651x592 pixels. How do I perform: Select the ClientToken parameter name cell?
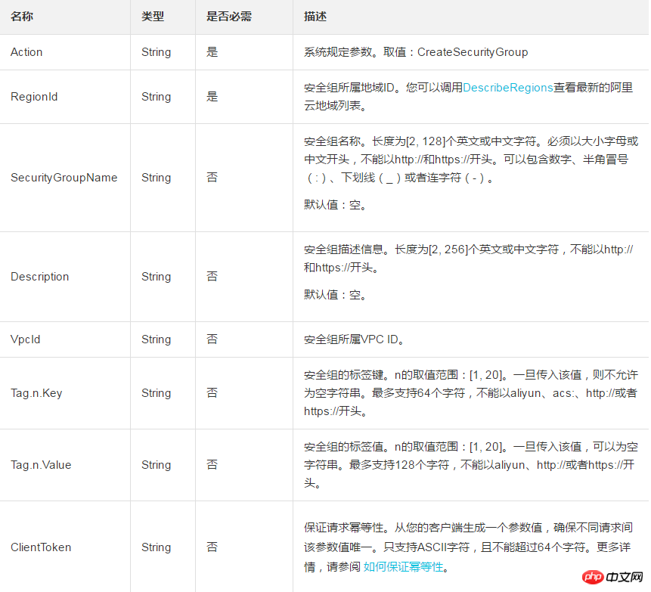41,547
